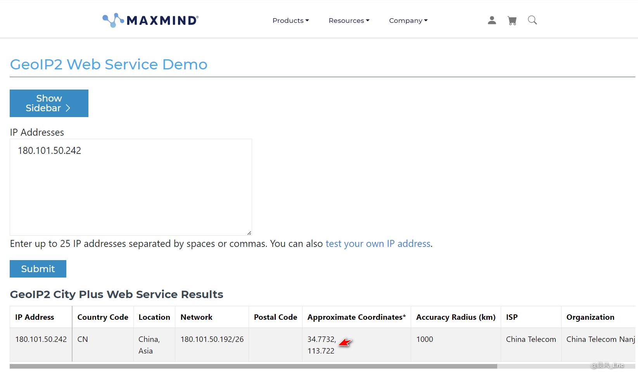Expand the Company dropdown menu

pyautogui.click(x=408, y=21)
